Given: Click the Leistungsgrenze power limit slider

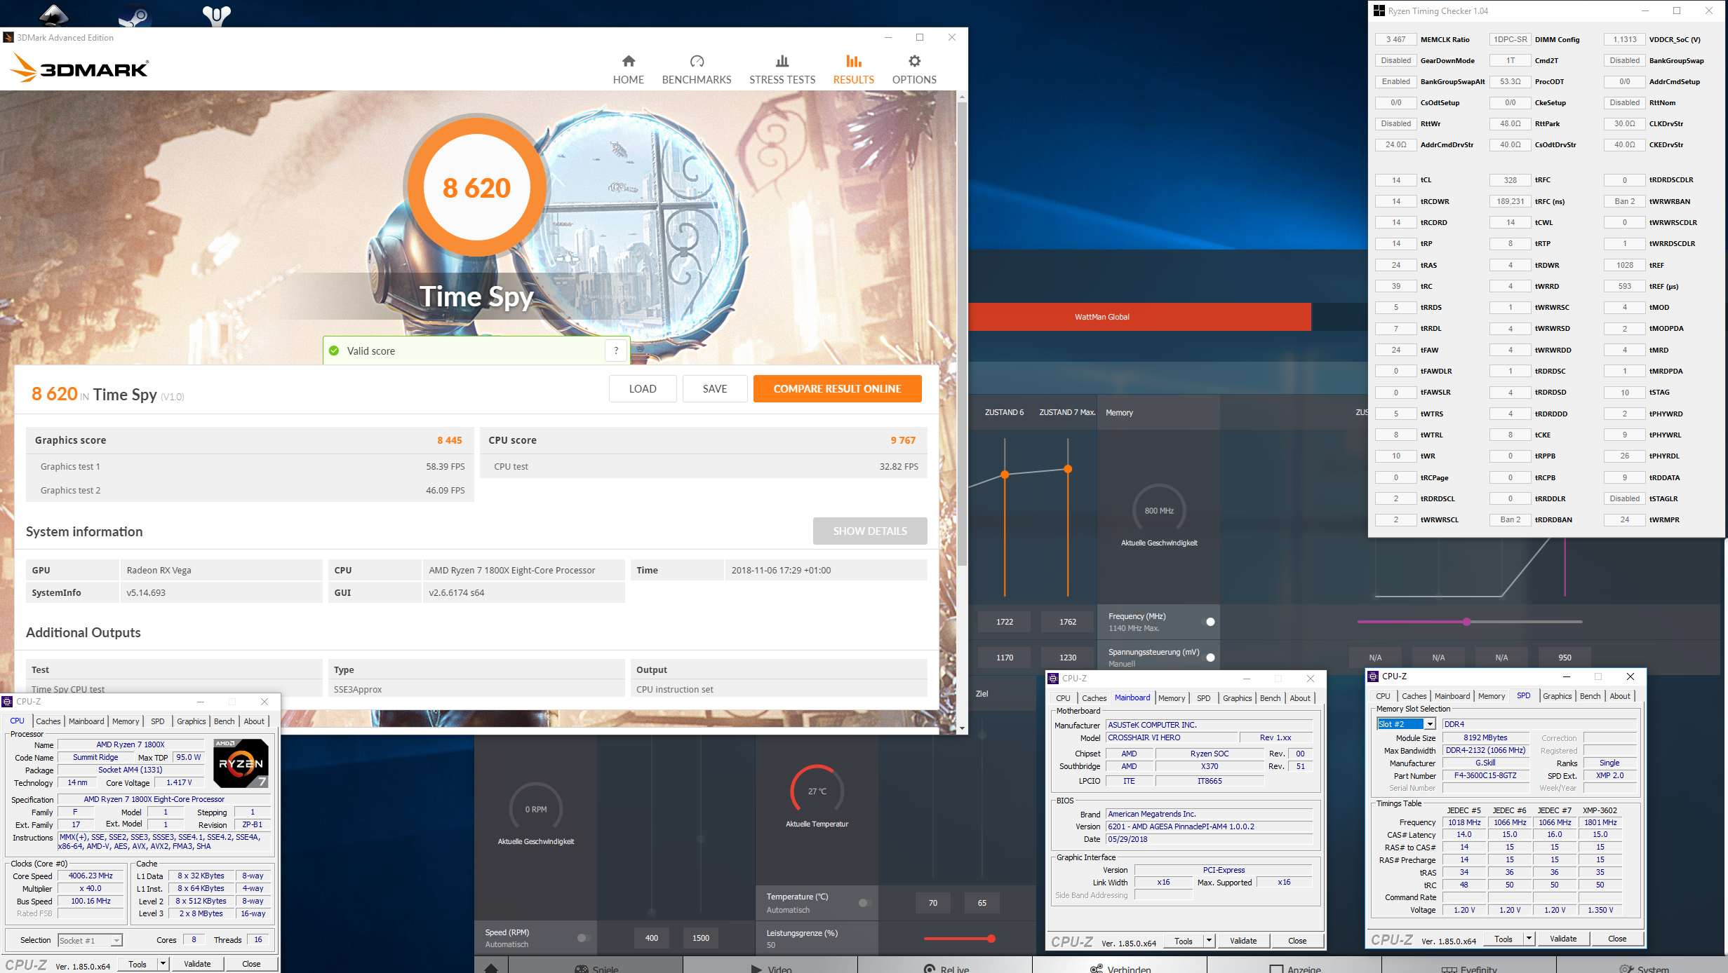Looking at the screenshot, I should coord(991,939).
